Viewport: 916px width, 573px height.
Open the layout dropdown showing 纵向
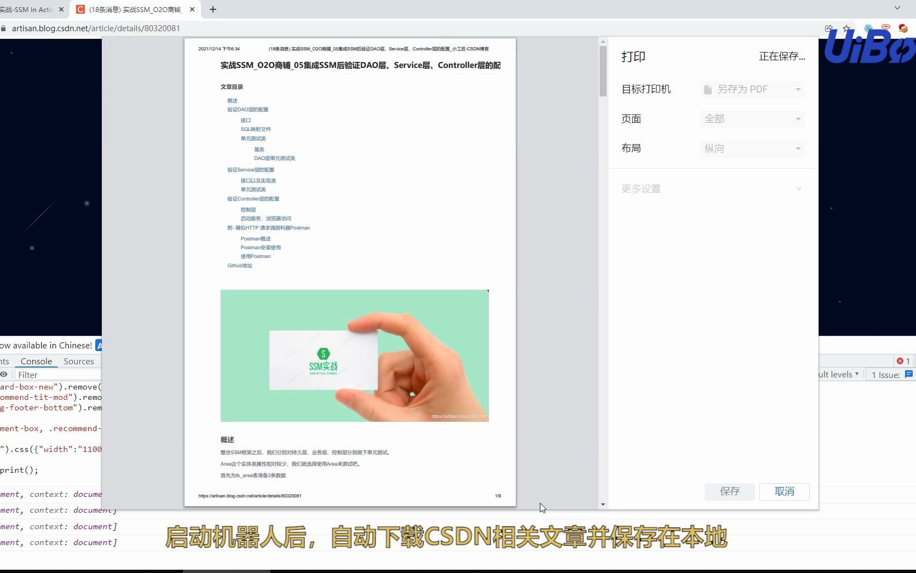(752, 148)
